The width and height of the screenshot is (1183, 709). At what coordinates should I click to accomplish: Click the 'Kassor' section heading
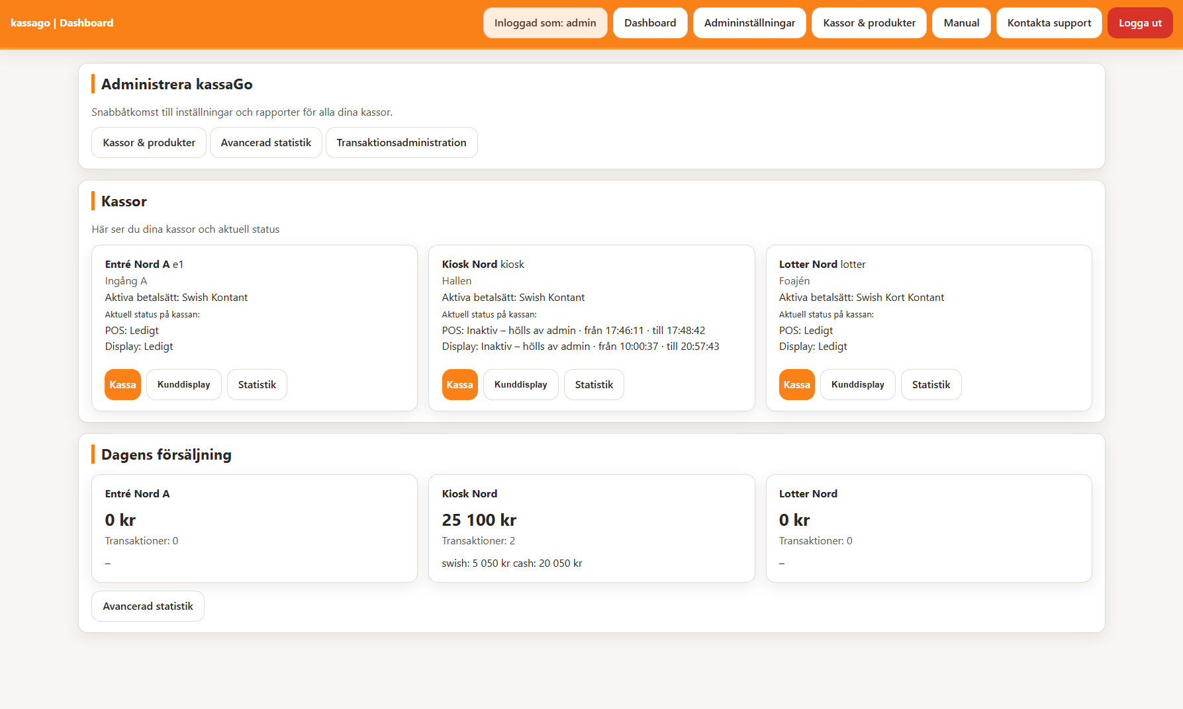click(124, 201)
